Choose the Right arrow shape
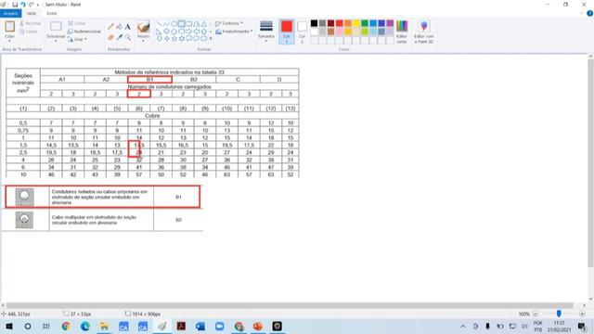Image resolution: width=594 pixels, height=334 pixels. tap(188, 31)
